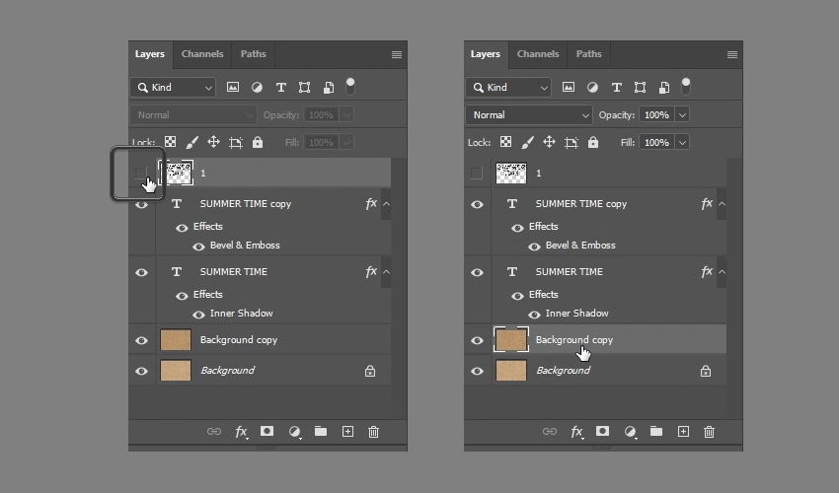Image resolution: width=839 pixels, height=493 pixels.
Task: Create adjustment layer in right panel
Action: point(631,432)
